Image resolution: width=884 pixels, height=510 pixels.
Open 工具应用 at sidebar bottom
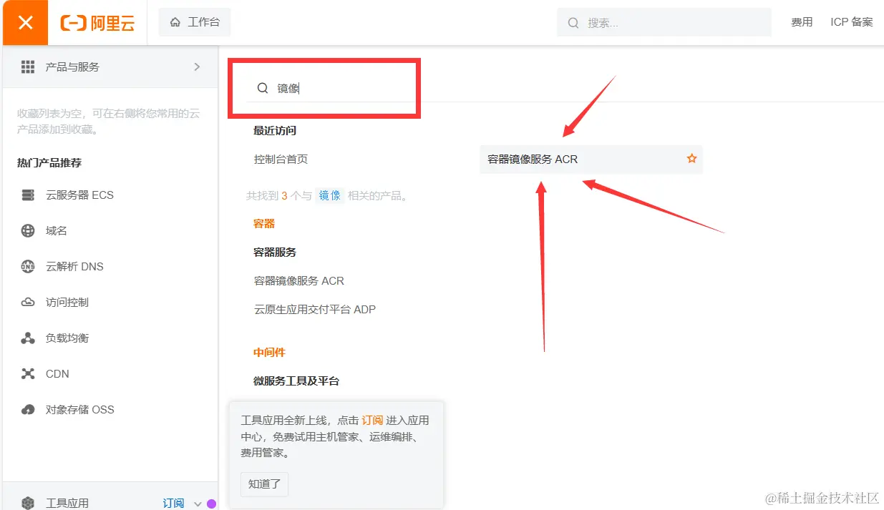(67, 503)
